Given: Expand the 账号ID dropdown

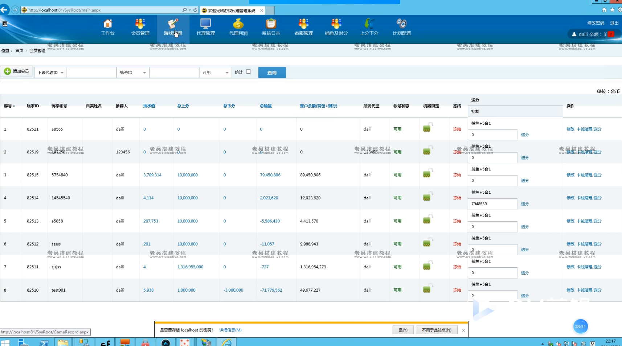Looking at the screenshot, I should tap(133, 73).
